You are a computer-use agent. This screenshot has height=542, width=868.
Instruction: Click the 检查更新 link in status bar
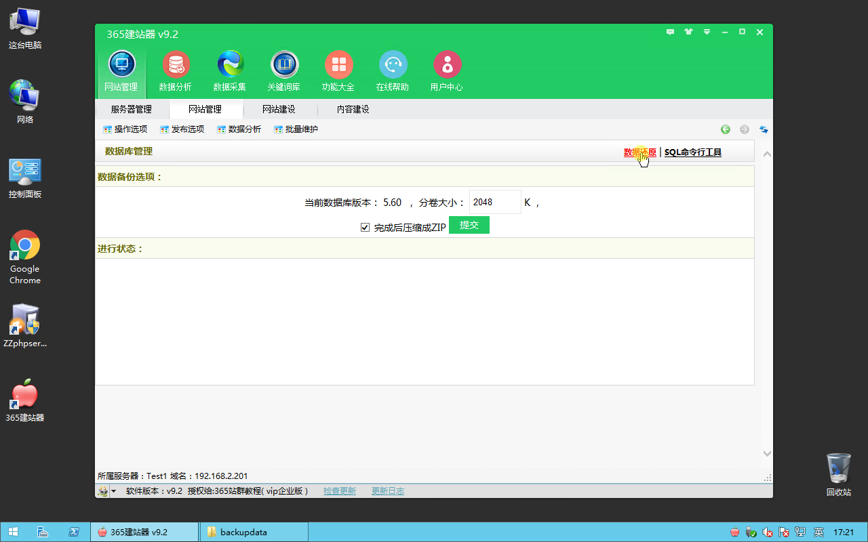point(340,491)
